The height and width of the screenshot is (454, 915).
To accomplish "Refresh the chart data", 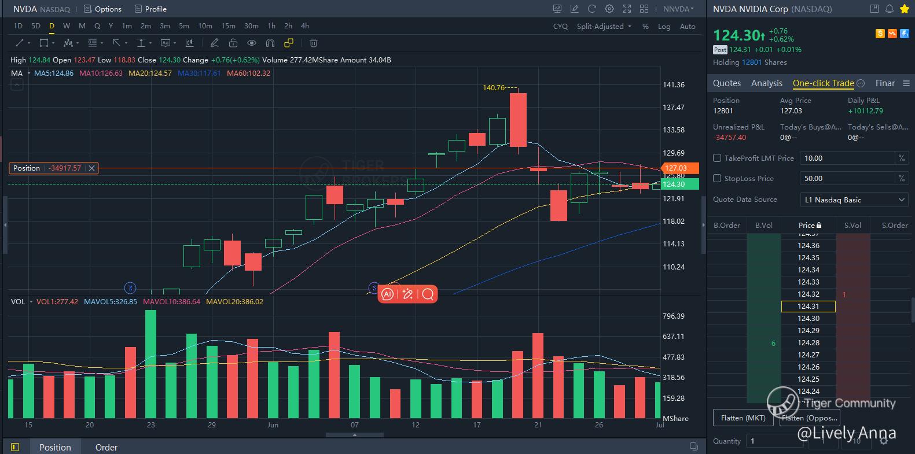I will pyautogui.click(x=591, y=9).
